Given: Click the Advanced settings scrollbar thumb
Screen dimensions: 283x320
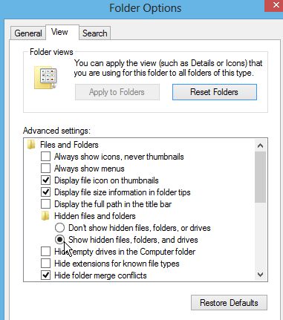Looking at the screenshot, I should (x=260, y=177).
